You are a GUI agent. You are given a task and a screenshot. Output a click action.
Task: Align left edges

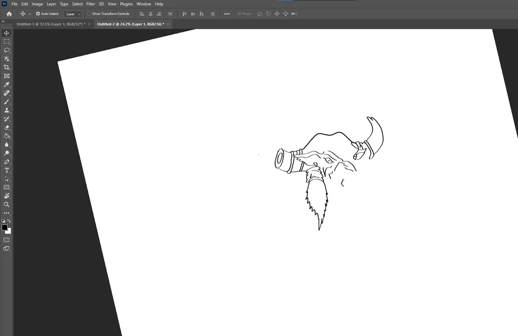pyautogui.click(x=142, y=14)
